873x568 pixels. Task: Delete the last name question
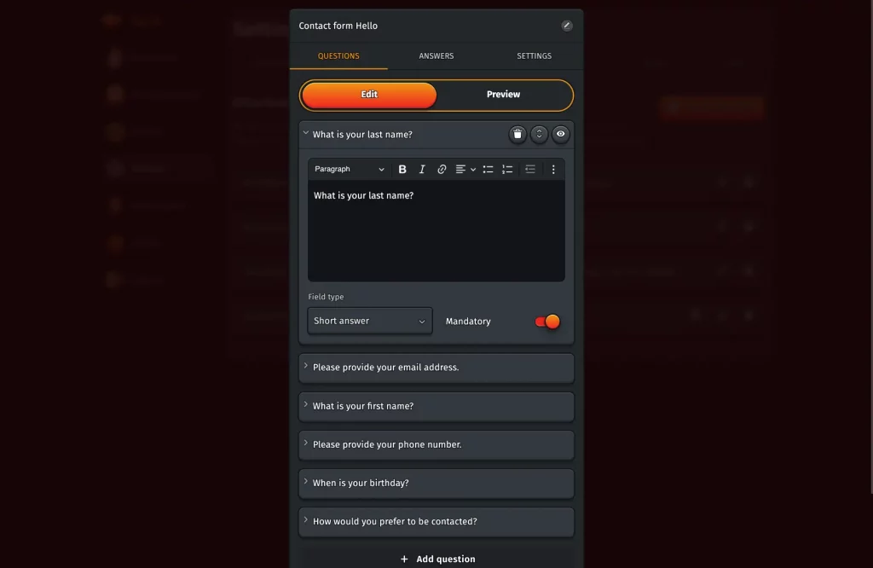[517, 134]
